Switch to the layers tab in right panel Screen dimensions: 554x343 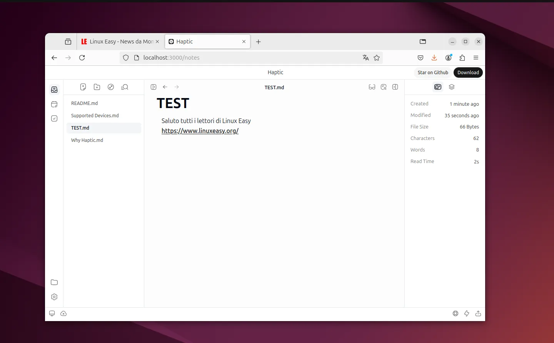click(452, 87)
